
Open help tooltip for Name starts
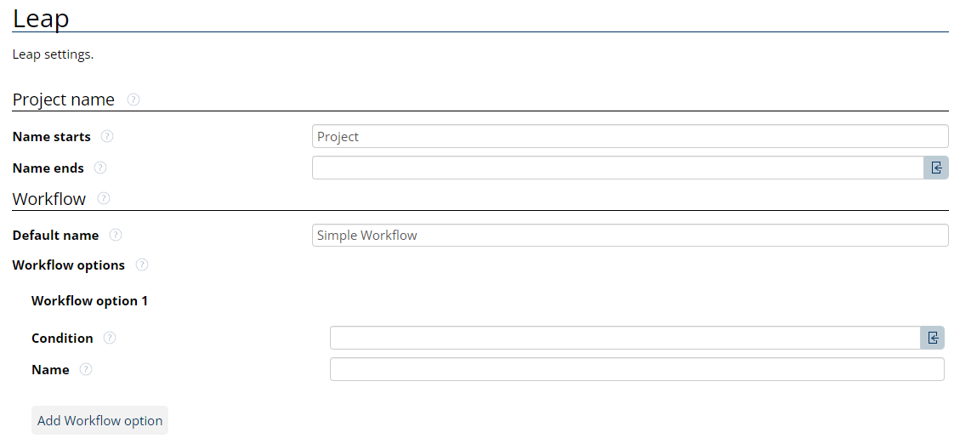[x=107, y=136]
